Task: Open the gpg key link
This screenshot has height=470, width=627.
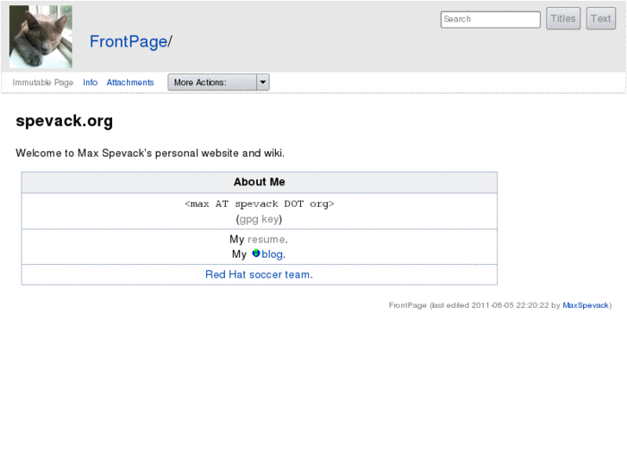Action: point(259,219)
